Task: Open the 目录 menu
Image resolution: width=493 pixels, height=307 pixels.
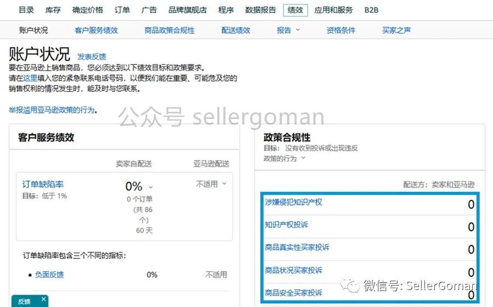Action: pos(26,10)
